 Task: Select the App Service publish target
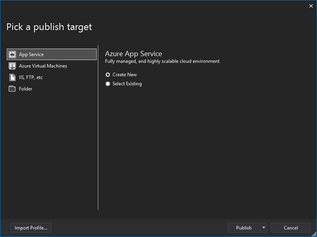pos(52,55)
